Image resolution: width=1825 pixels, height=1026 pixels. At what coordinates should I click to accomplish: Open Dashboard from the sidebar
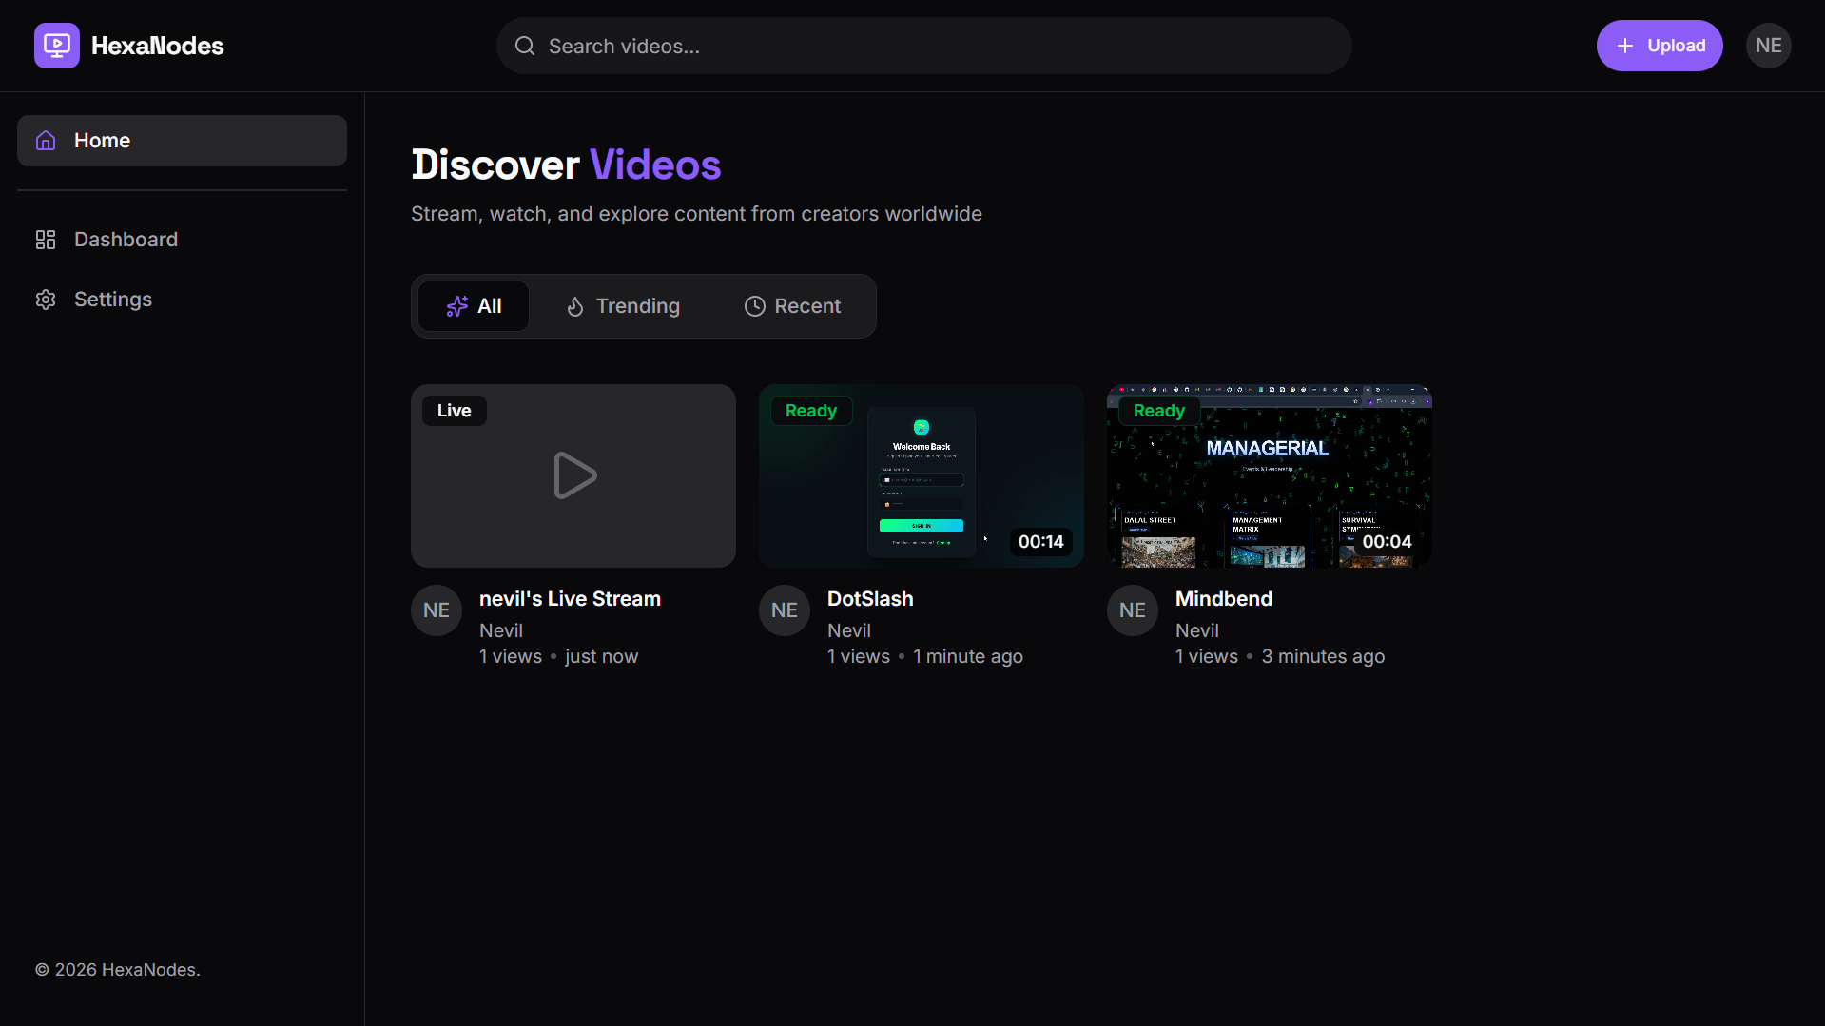click(182, 240)
